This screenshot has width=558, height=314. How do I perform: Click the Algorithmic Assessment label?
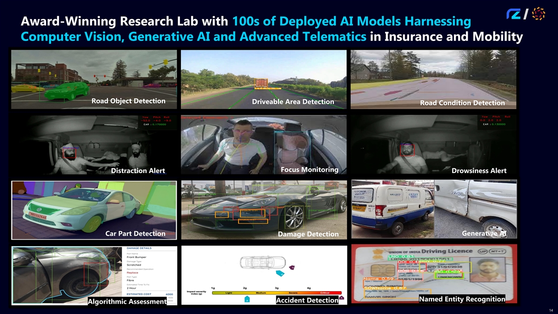pos(127,302)
